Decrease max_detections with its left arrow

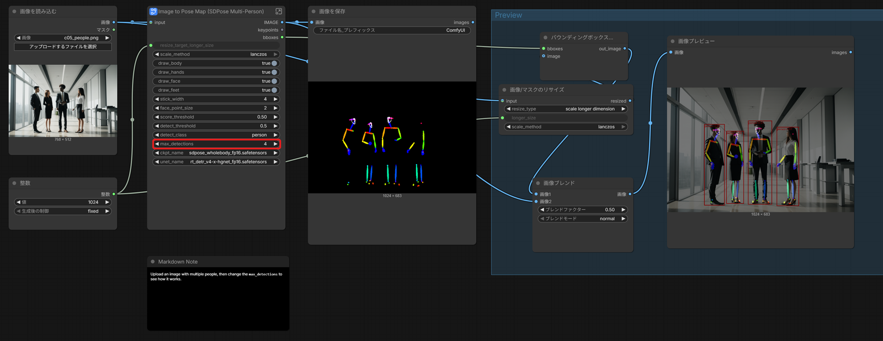(x=157, y=144)
